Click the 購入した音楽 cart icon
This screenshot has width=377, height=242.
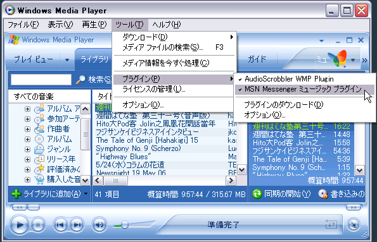pyautogui.click(x=39, y=179)
